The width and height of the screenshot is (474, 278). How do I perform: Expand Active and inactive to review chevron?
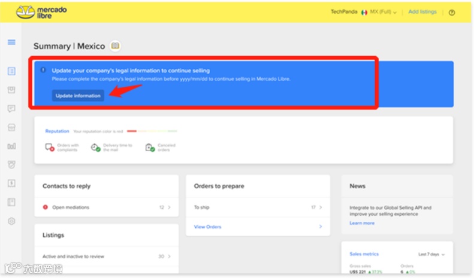[x=169, y=256]
